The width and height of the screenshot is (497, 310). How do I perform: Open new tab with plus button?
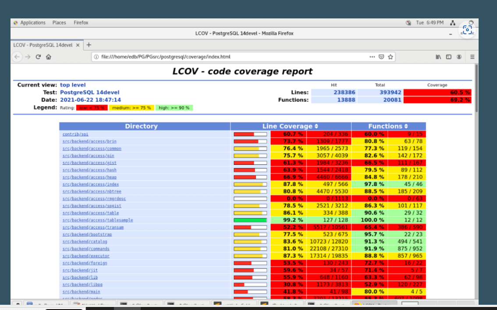tap(89, 45)
